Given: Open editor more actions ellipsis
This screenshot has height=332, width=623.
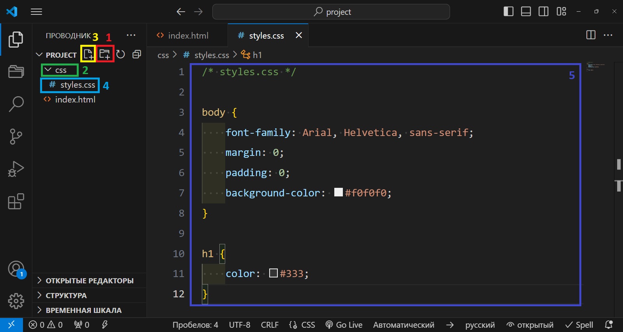Looking at the screenshot, I should point(608,35).
